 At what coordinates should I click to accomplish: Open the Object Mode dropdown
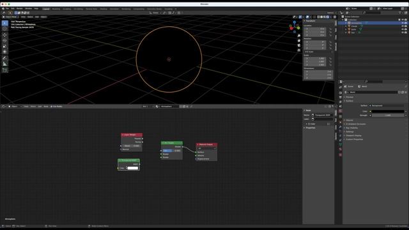10,17
